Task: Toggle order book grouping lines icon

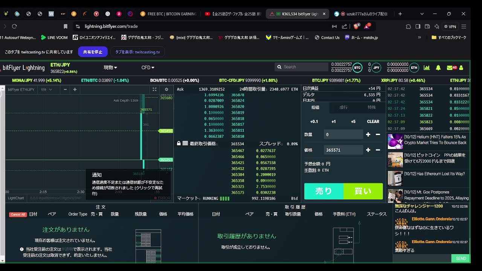Action: click(x=185, y=143)
